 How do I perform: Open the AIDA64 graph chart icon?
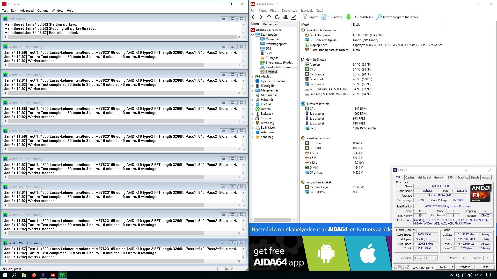click(293, 17)
